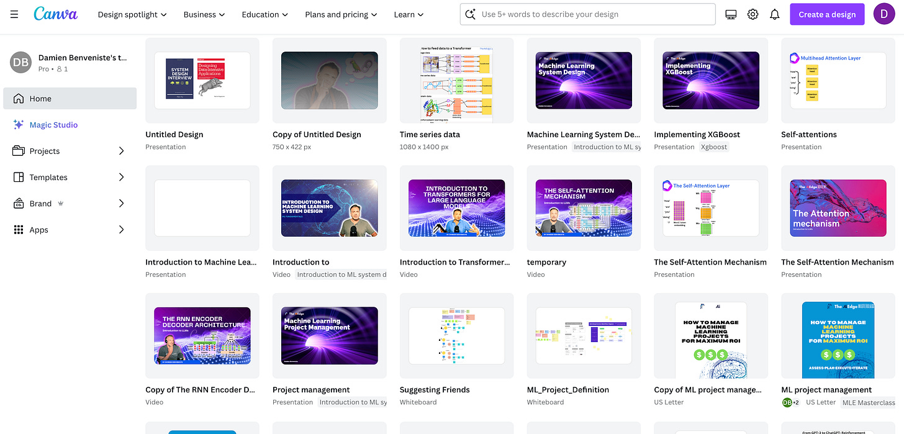Image resolution: width=904 pixels, height=434 pixels.
Task: Click the Apps grid icon
Action: (x=19, y=230)
